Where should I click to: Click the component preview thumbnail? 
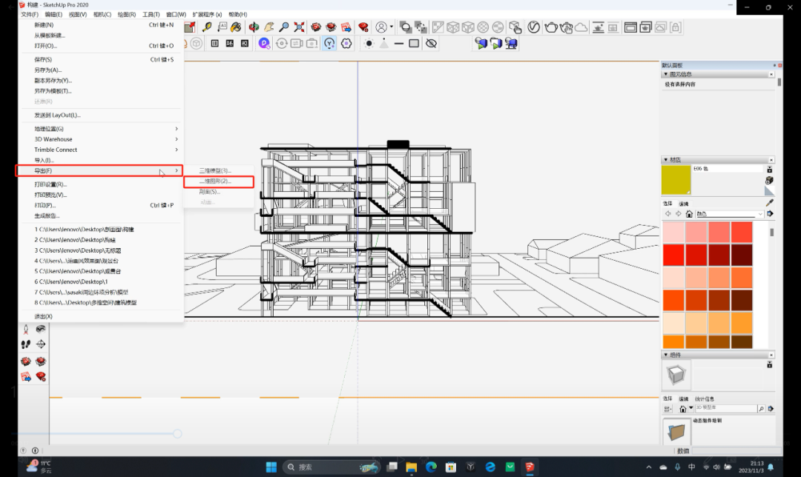pyautogui.click(x=676, y=375)
